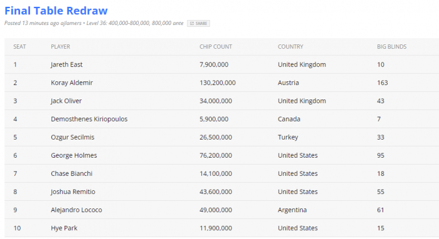Select the SEAT column header

click(x=19, y=47)
